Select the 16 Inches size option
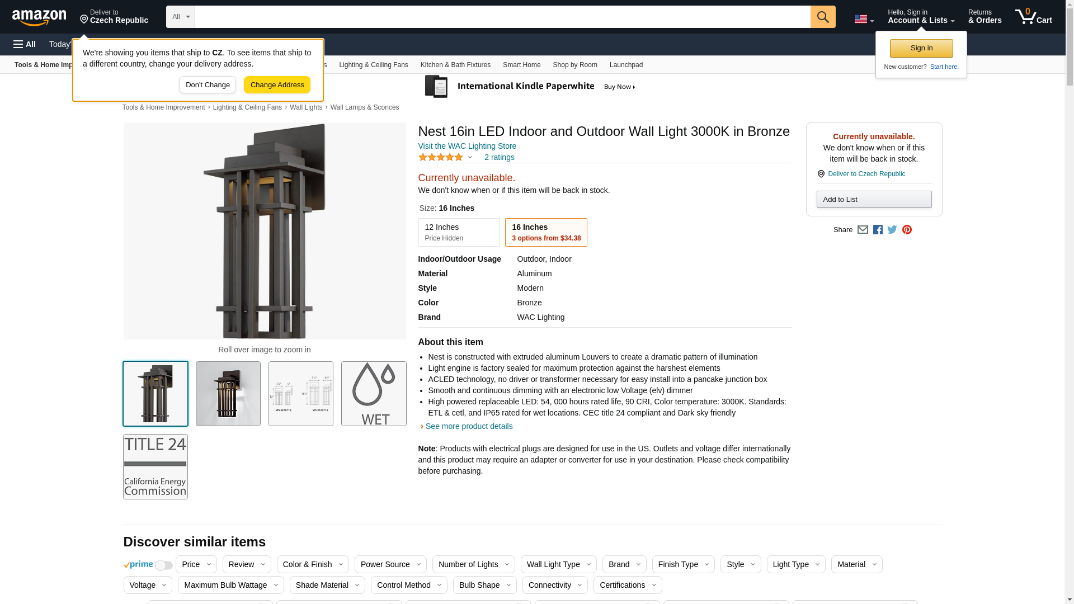The image size is (1074, 604). (x=545, y=232)
